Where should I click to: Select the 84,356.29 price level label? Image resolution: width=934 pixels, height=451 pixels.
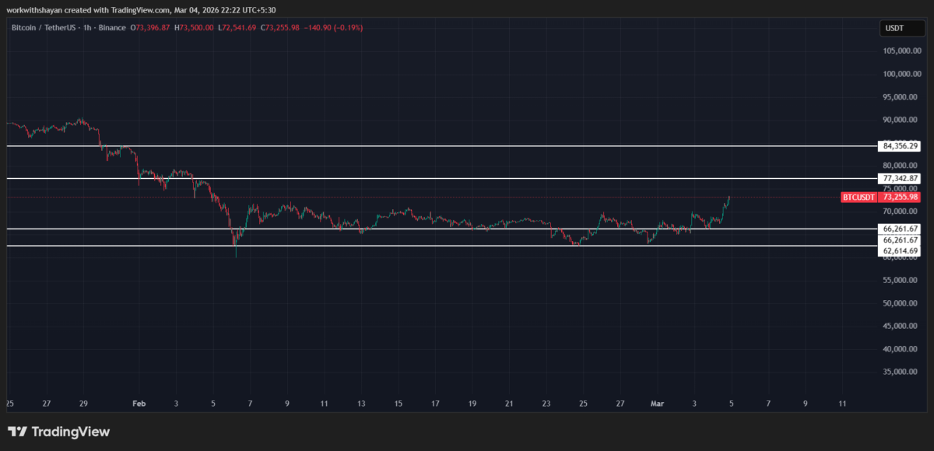[901, 146]
